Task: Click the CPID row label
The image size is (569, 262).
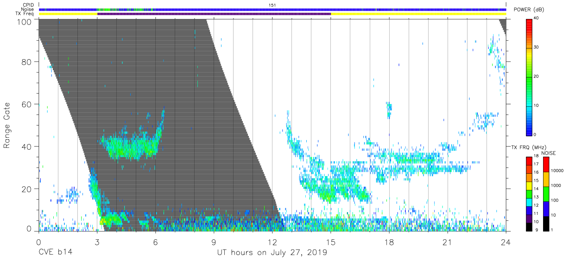Action: [x=29, y=5]
